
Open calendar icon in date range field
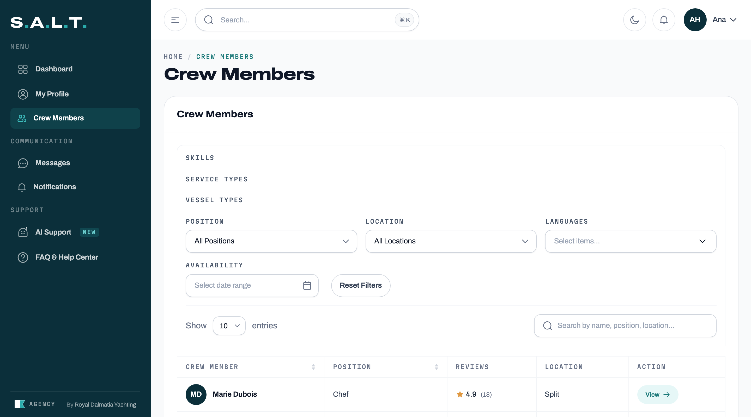point(307,285)
